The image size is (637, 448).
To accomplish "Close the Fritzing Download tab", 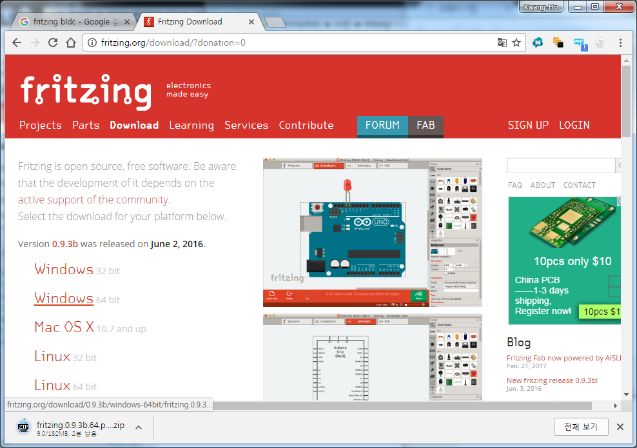I will pyautogui.click(x=251, y=22).
